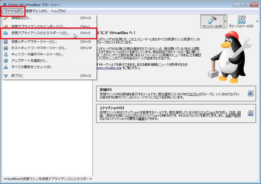
Task: Click the Network Operations Manager icon
Action: (6, 54)
